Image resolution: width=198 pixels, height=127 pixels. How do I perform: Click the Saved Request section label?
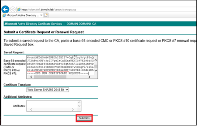pyautogui.click(x=14, y=52)
